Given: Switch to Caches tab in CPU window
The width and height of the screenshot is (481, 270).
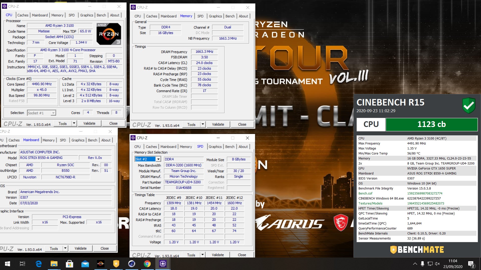Looking at the screenshot, I should 23,15.
